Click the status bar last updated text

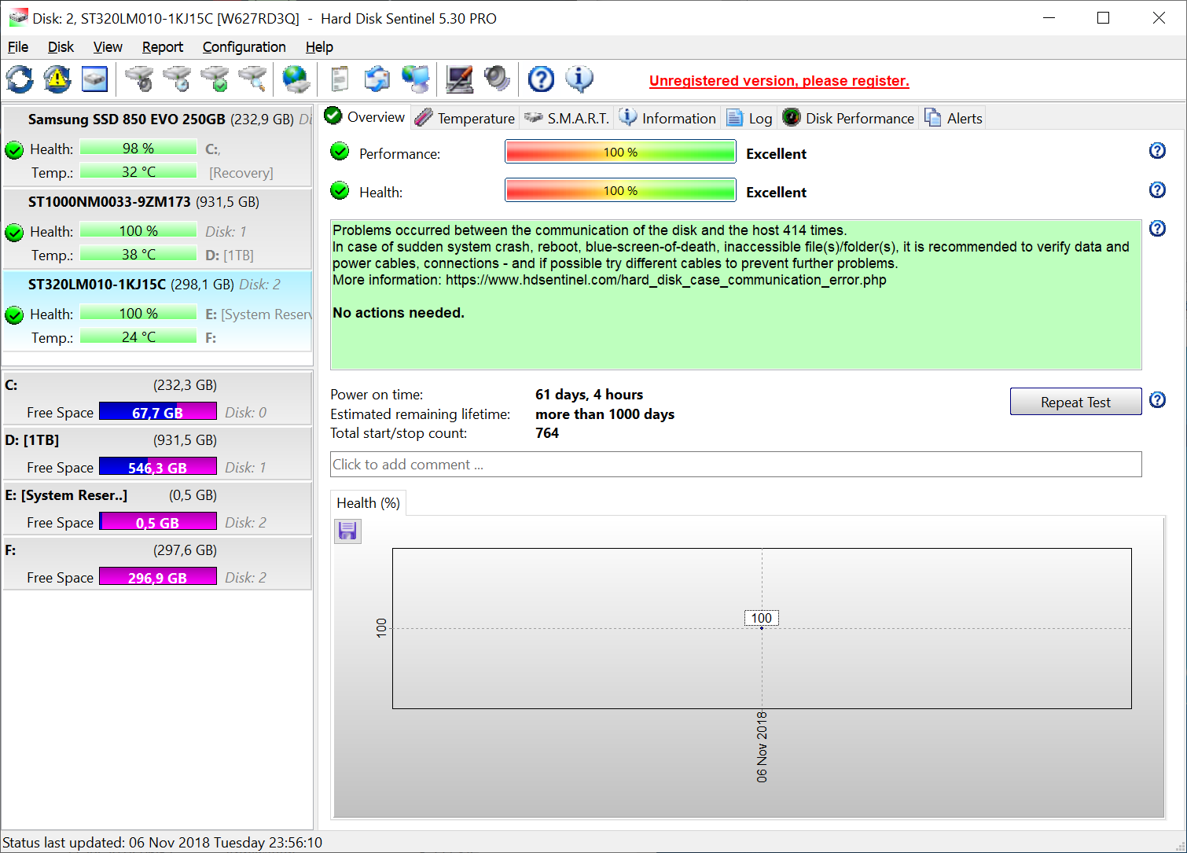pyautogui.click(x=163, y=843)
